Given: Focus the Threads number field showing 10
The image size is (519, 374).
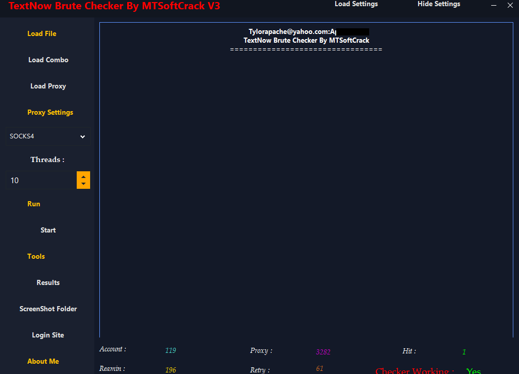Looking at the screenshot, I should pos(41,180).
